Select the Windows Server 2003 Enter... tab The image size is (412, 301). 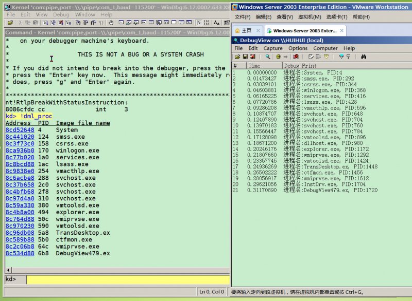(304, 31)
